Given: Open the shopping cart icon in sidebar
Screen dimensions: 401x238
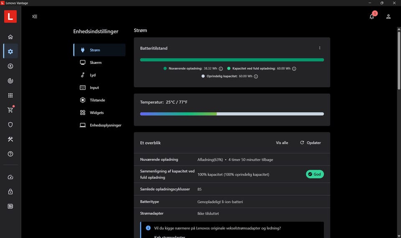Looking at the screenshot, I should click(x=10, y=110).
